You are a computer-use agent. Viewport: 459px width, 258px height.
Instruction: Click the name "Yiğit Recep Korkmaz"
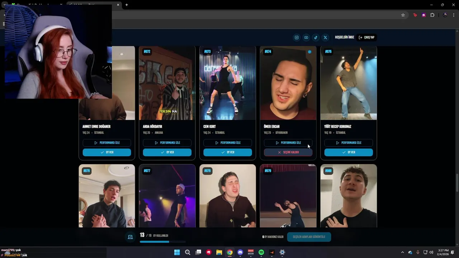click(x=337, y=126)
